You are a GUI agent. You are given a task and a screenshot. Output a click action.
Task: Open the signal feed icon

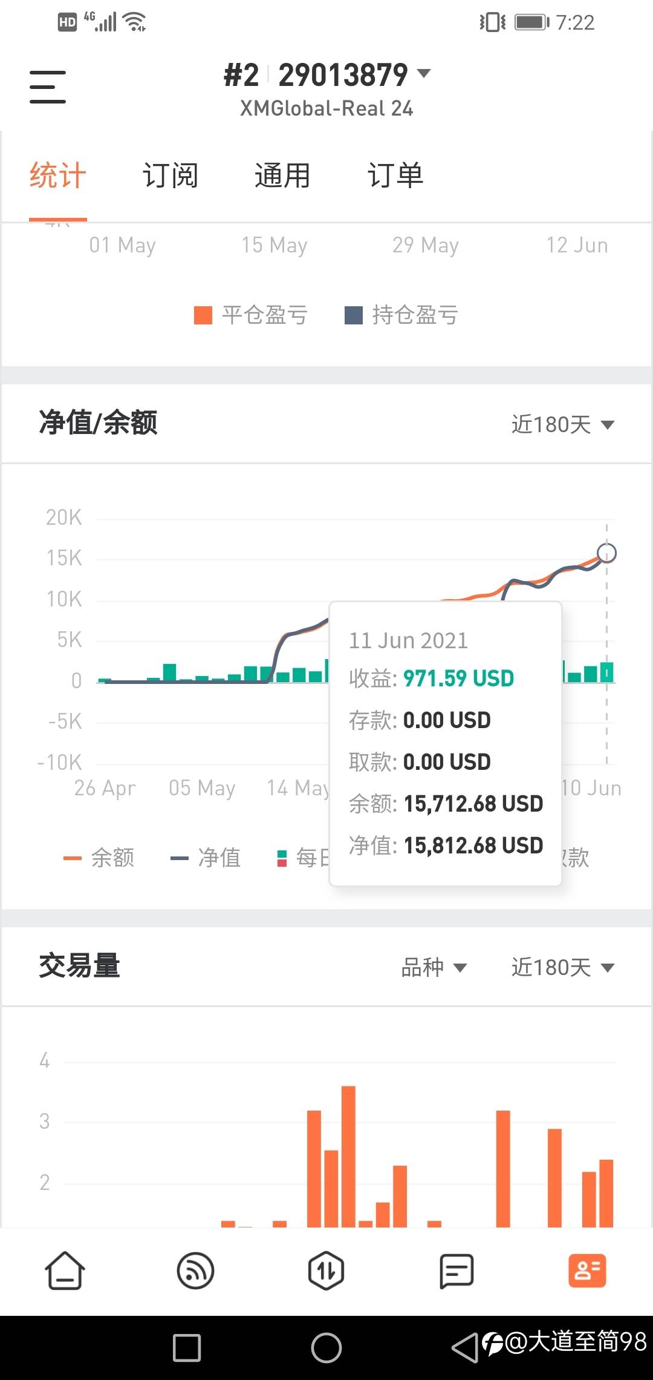195,1270
